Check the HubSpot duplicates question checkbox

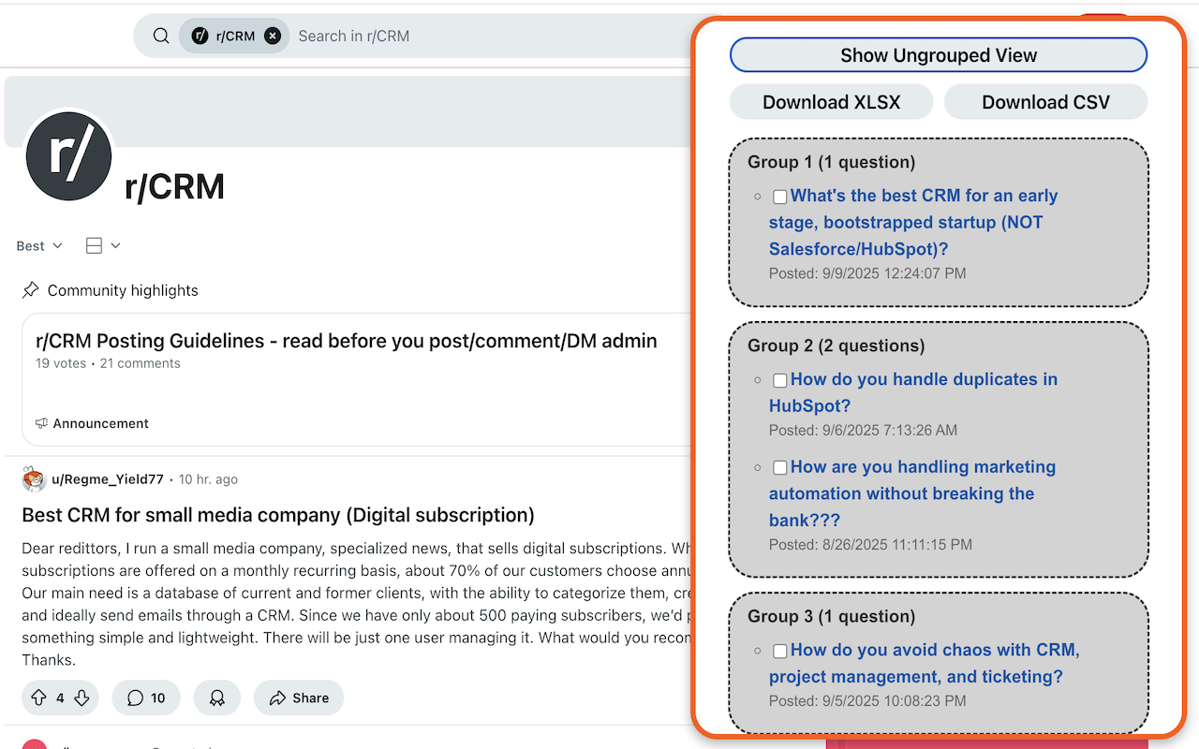click(779, 380)
